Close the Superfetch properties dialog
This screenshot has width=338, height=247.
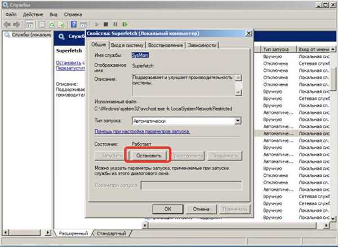(x=248, y=33)
